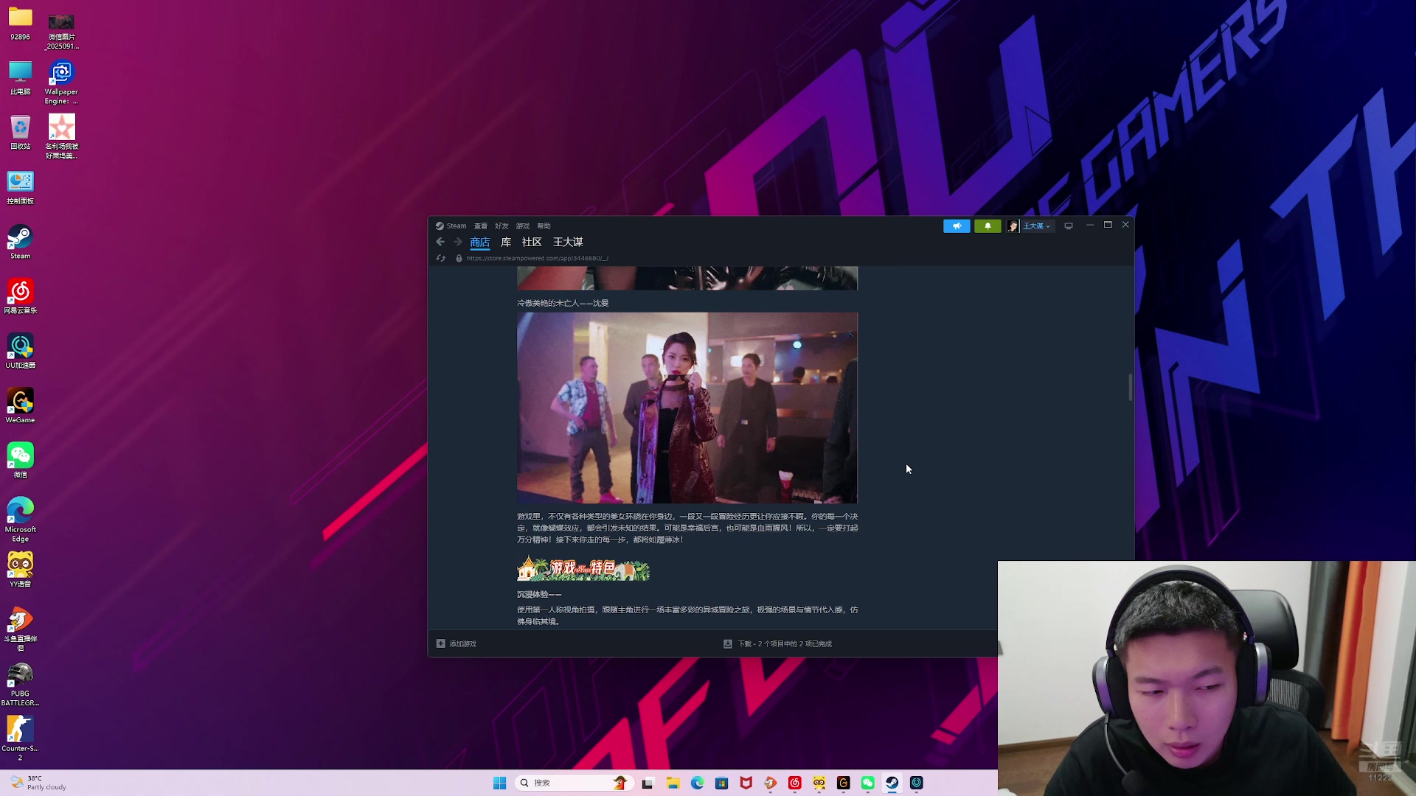Image resolution: width=1416 pixels, height=796 pixels.
Task: Open the 名利场 desktop shortcut
Action: 62,136
